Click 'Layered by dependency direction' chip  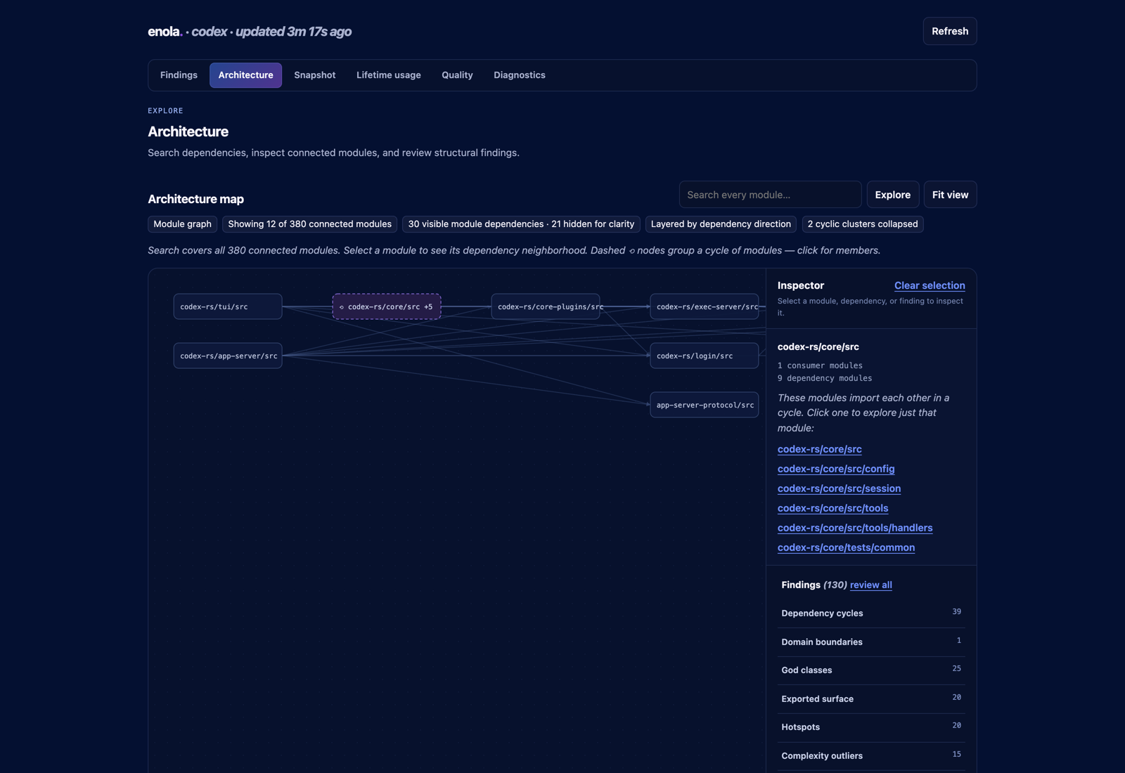click(x=721, y=224)
